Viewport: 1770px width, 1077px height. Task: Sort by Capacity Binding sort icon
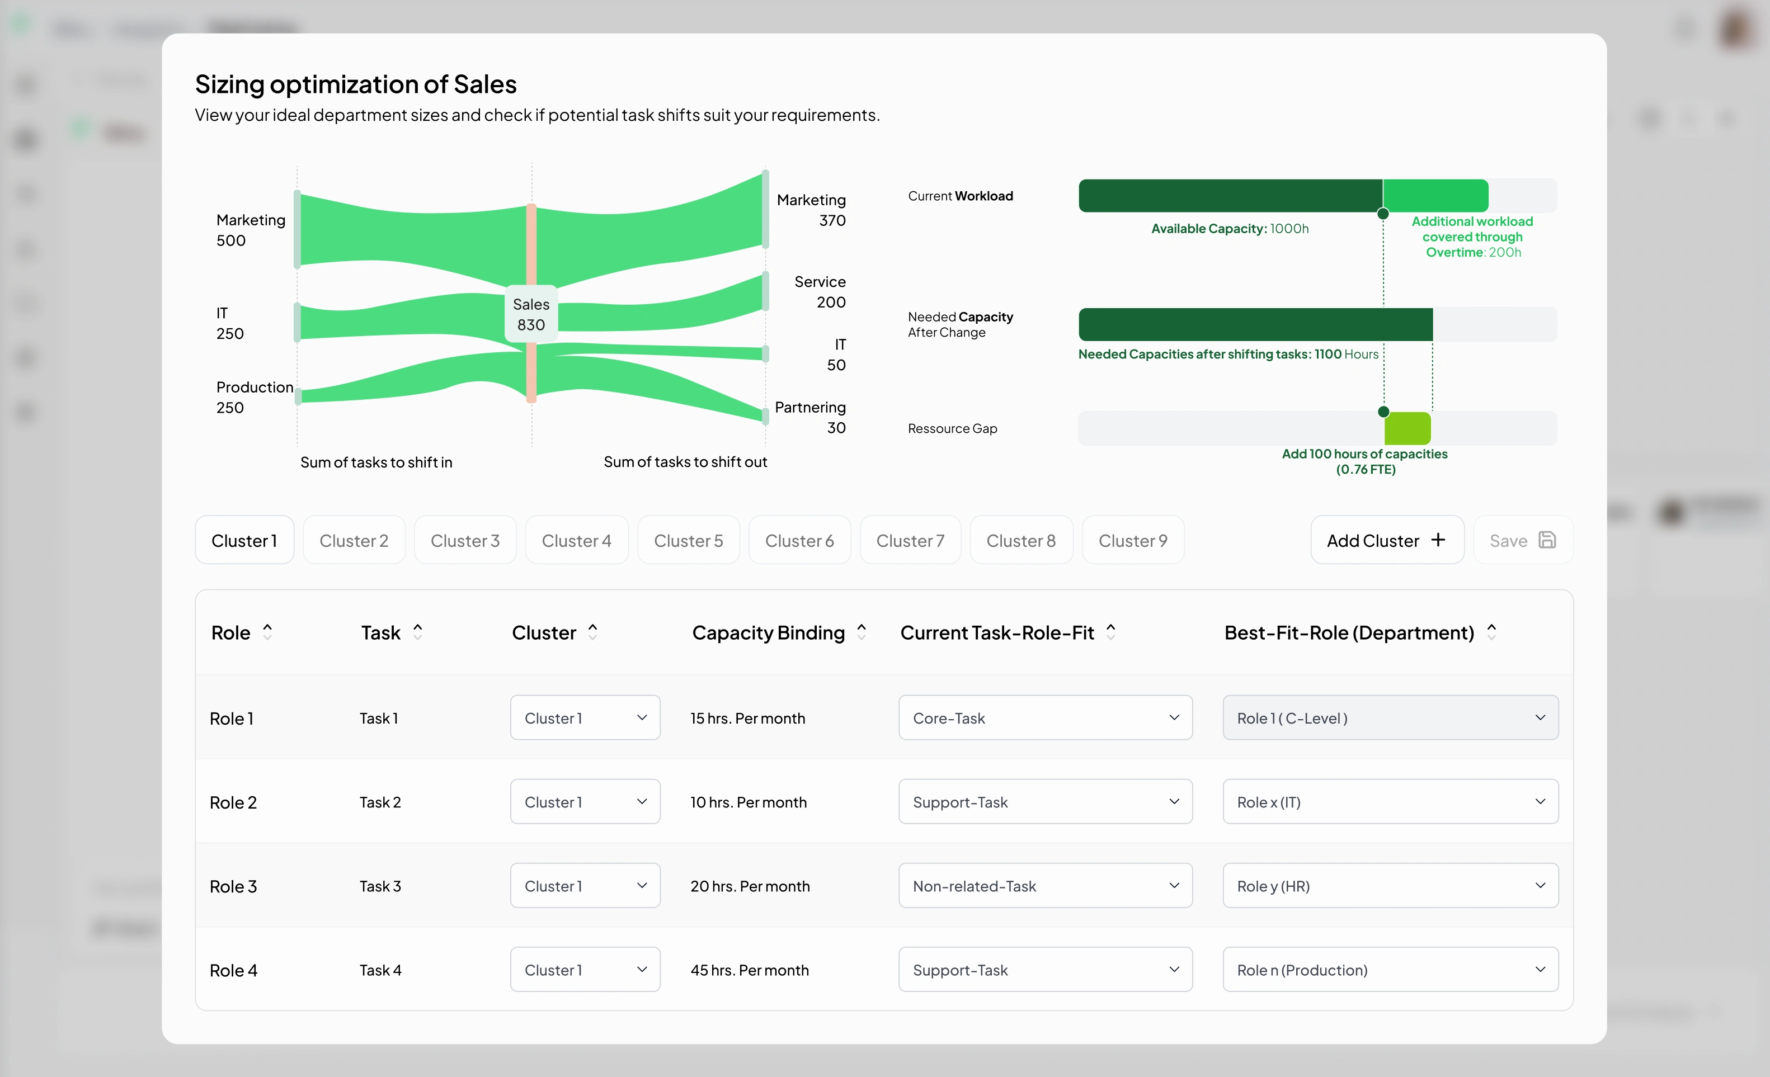pos(862,632)
